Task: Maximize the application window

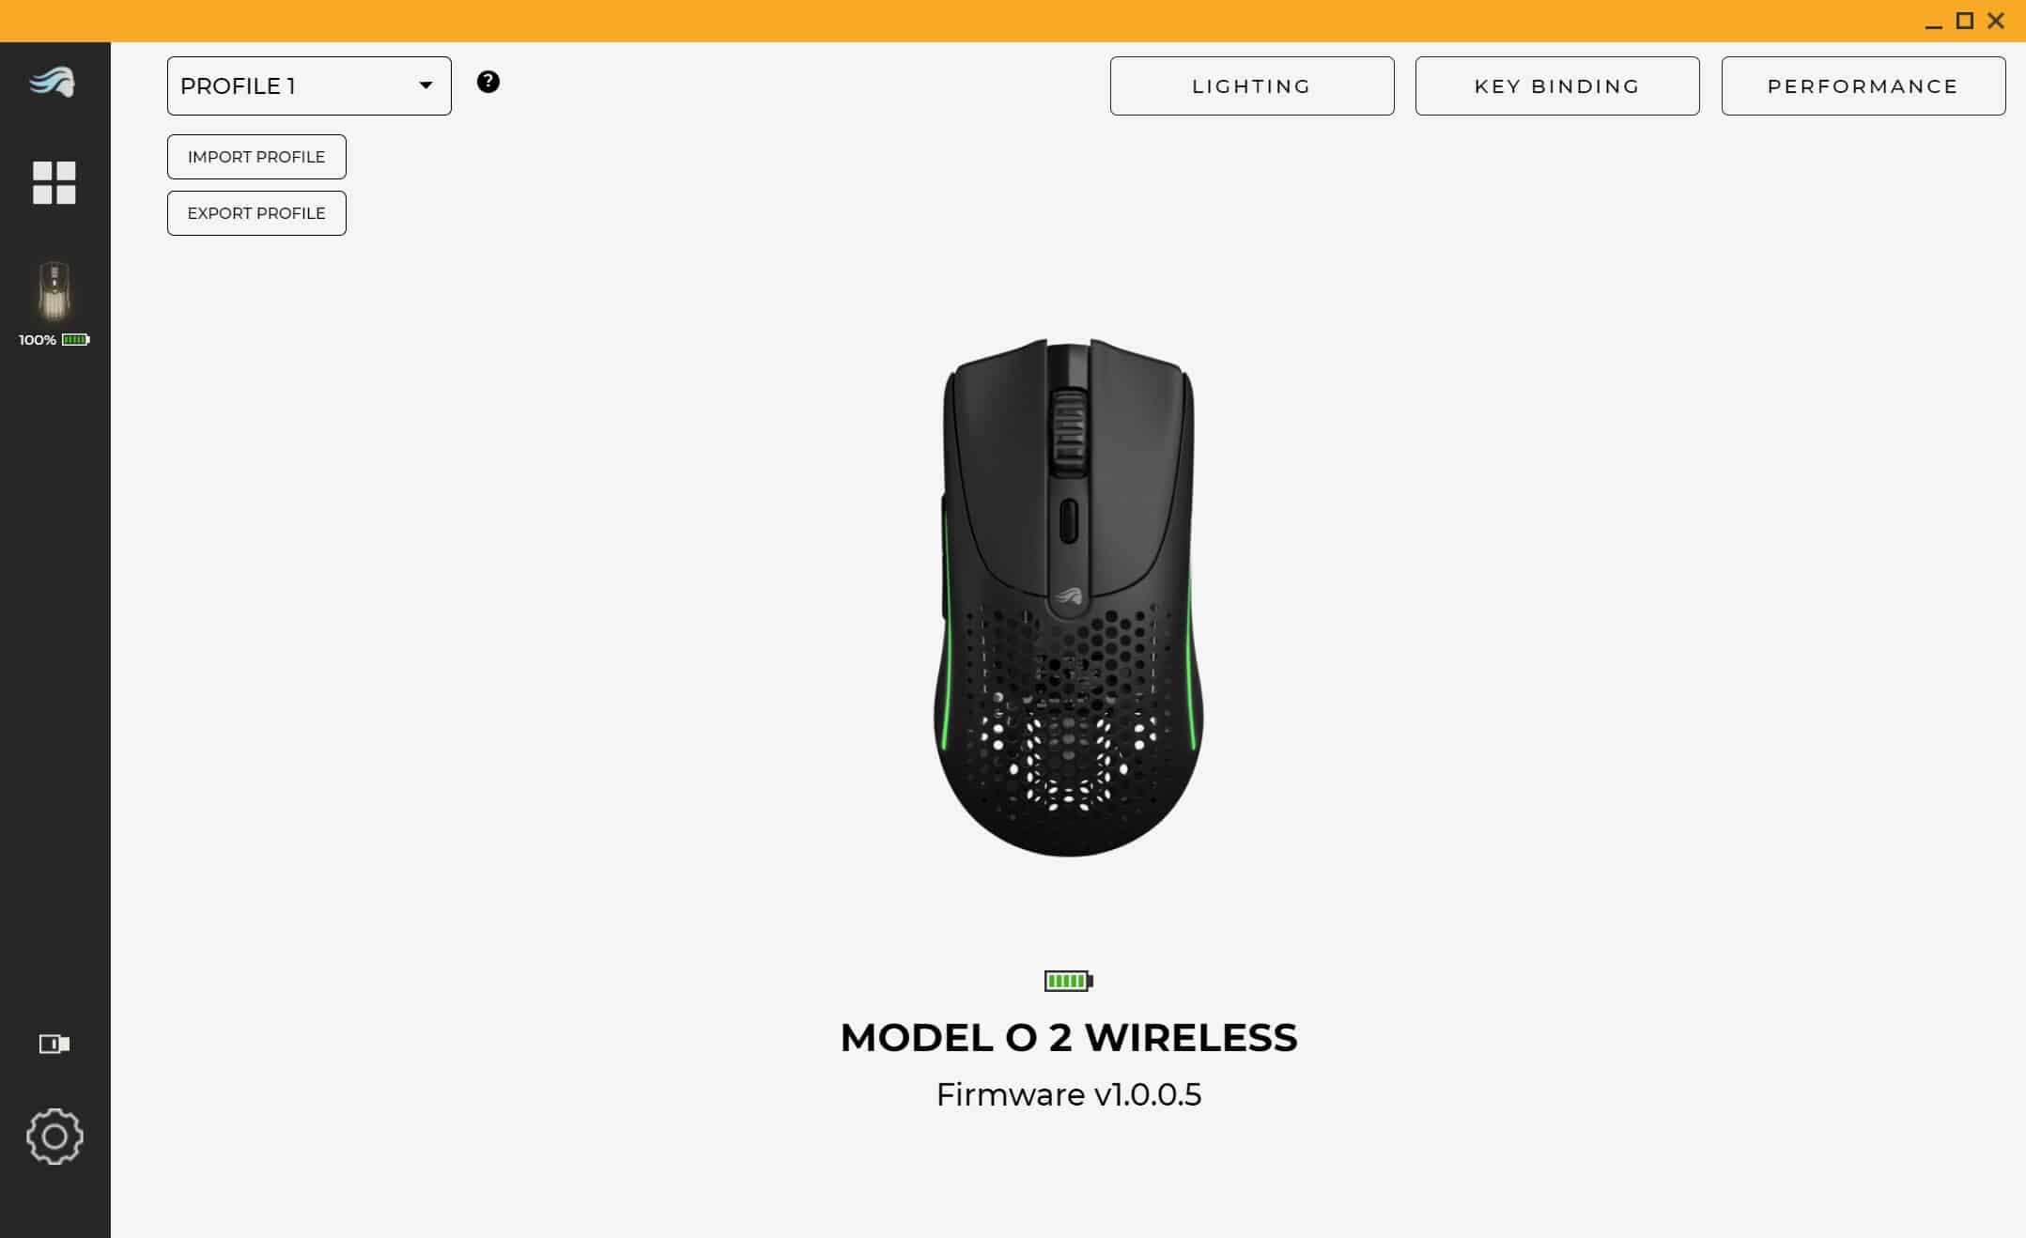Action: [1965, 21]
